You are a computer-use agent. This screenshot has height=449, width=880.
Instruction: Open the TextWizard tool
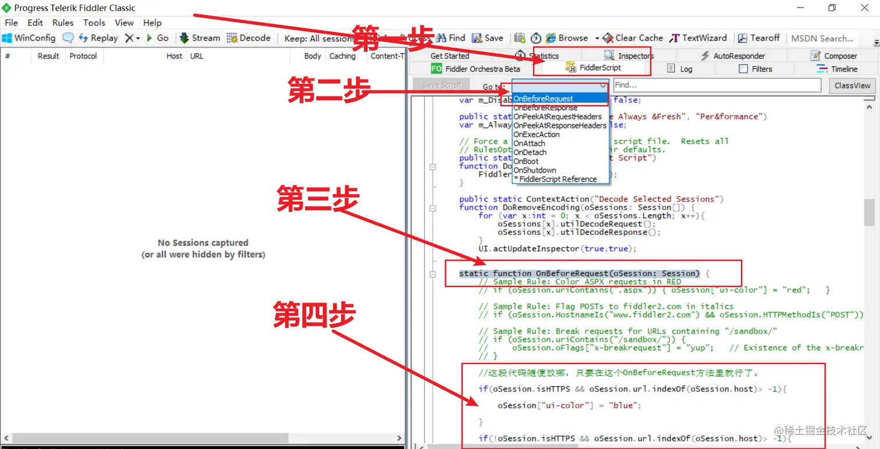tap(698, 38)
